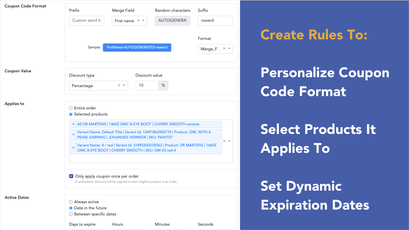Viewport: 409px width, 230px height.
Task: Uncheck "Only apply coupon once per order"
Action: tap(71, 176)
